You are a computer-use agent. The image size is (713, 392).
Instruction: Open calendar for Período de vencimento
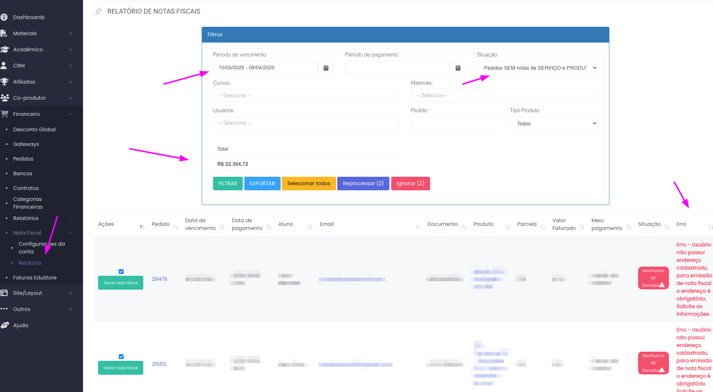(326, 68)
